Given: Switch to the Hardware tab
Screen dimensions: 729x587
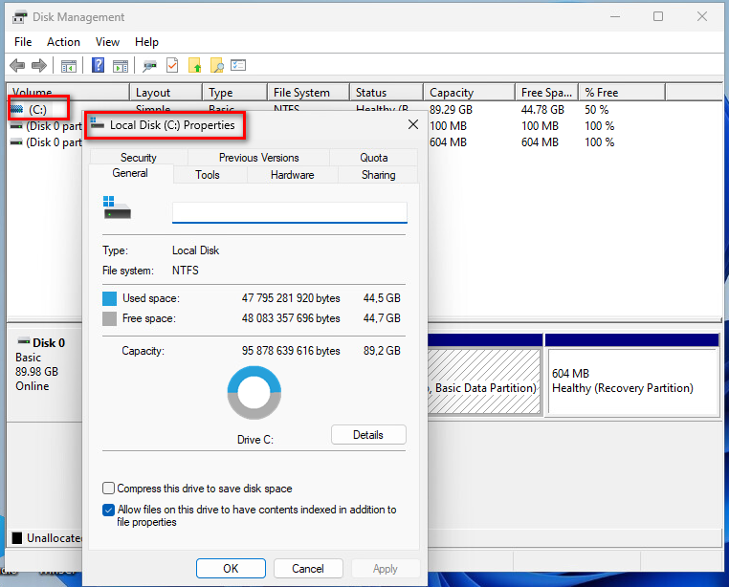Looking at the screenshot, I should [x=293, y=175].
